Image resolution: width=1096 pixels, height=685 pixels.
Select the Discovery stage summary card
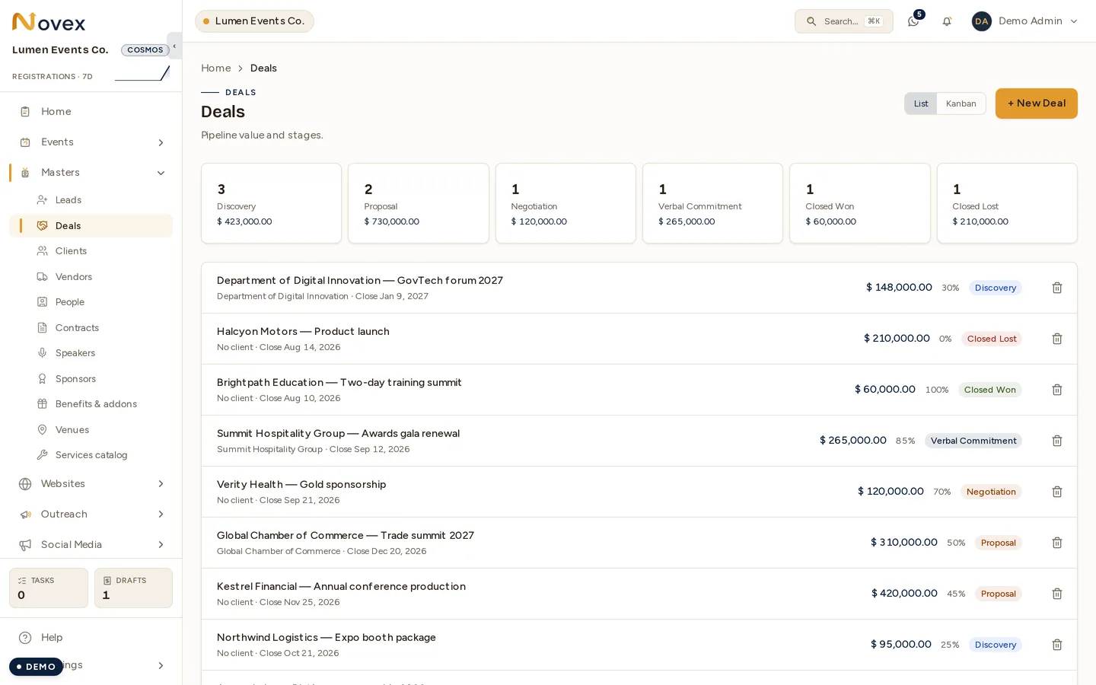(271, 203)
